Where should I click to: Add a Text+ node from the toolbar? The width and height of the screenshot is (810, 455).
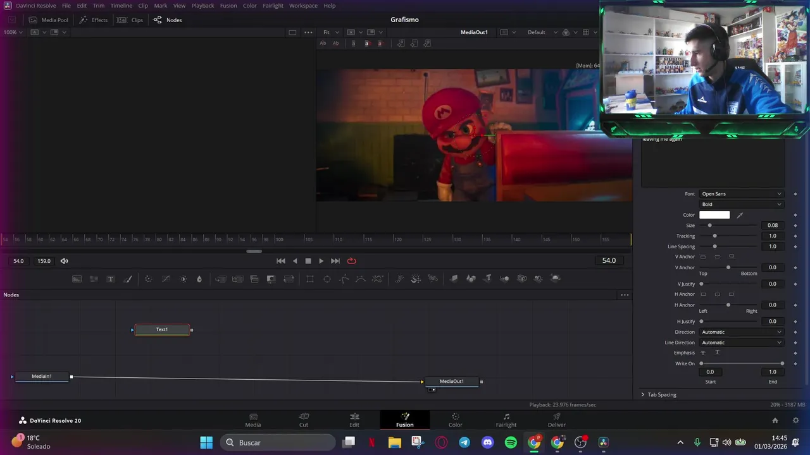click(111, 279)
